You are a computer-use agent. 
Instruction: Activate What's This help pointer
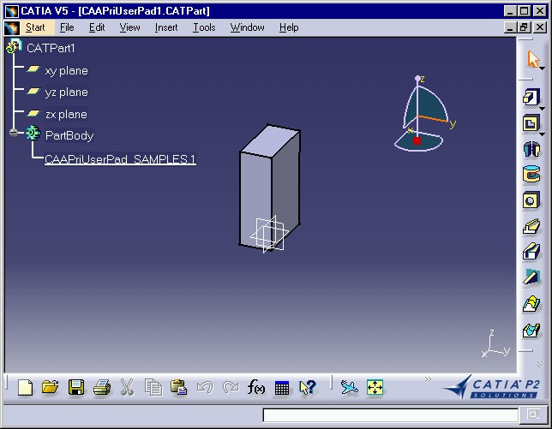pos(308,388)
